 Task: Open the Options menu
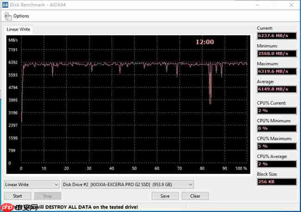pos(21,16)
